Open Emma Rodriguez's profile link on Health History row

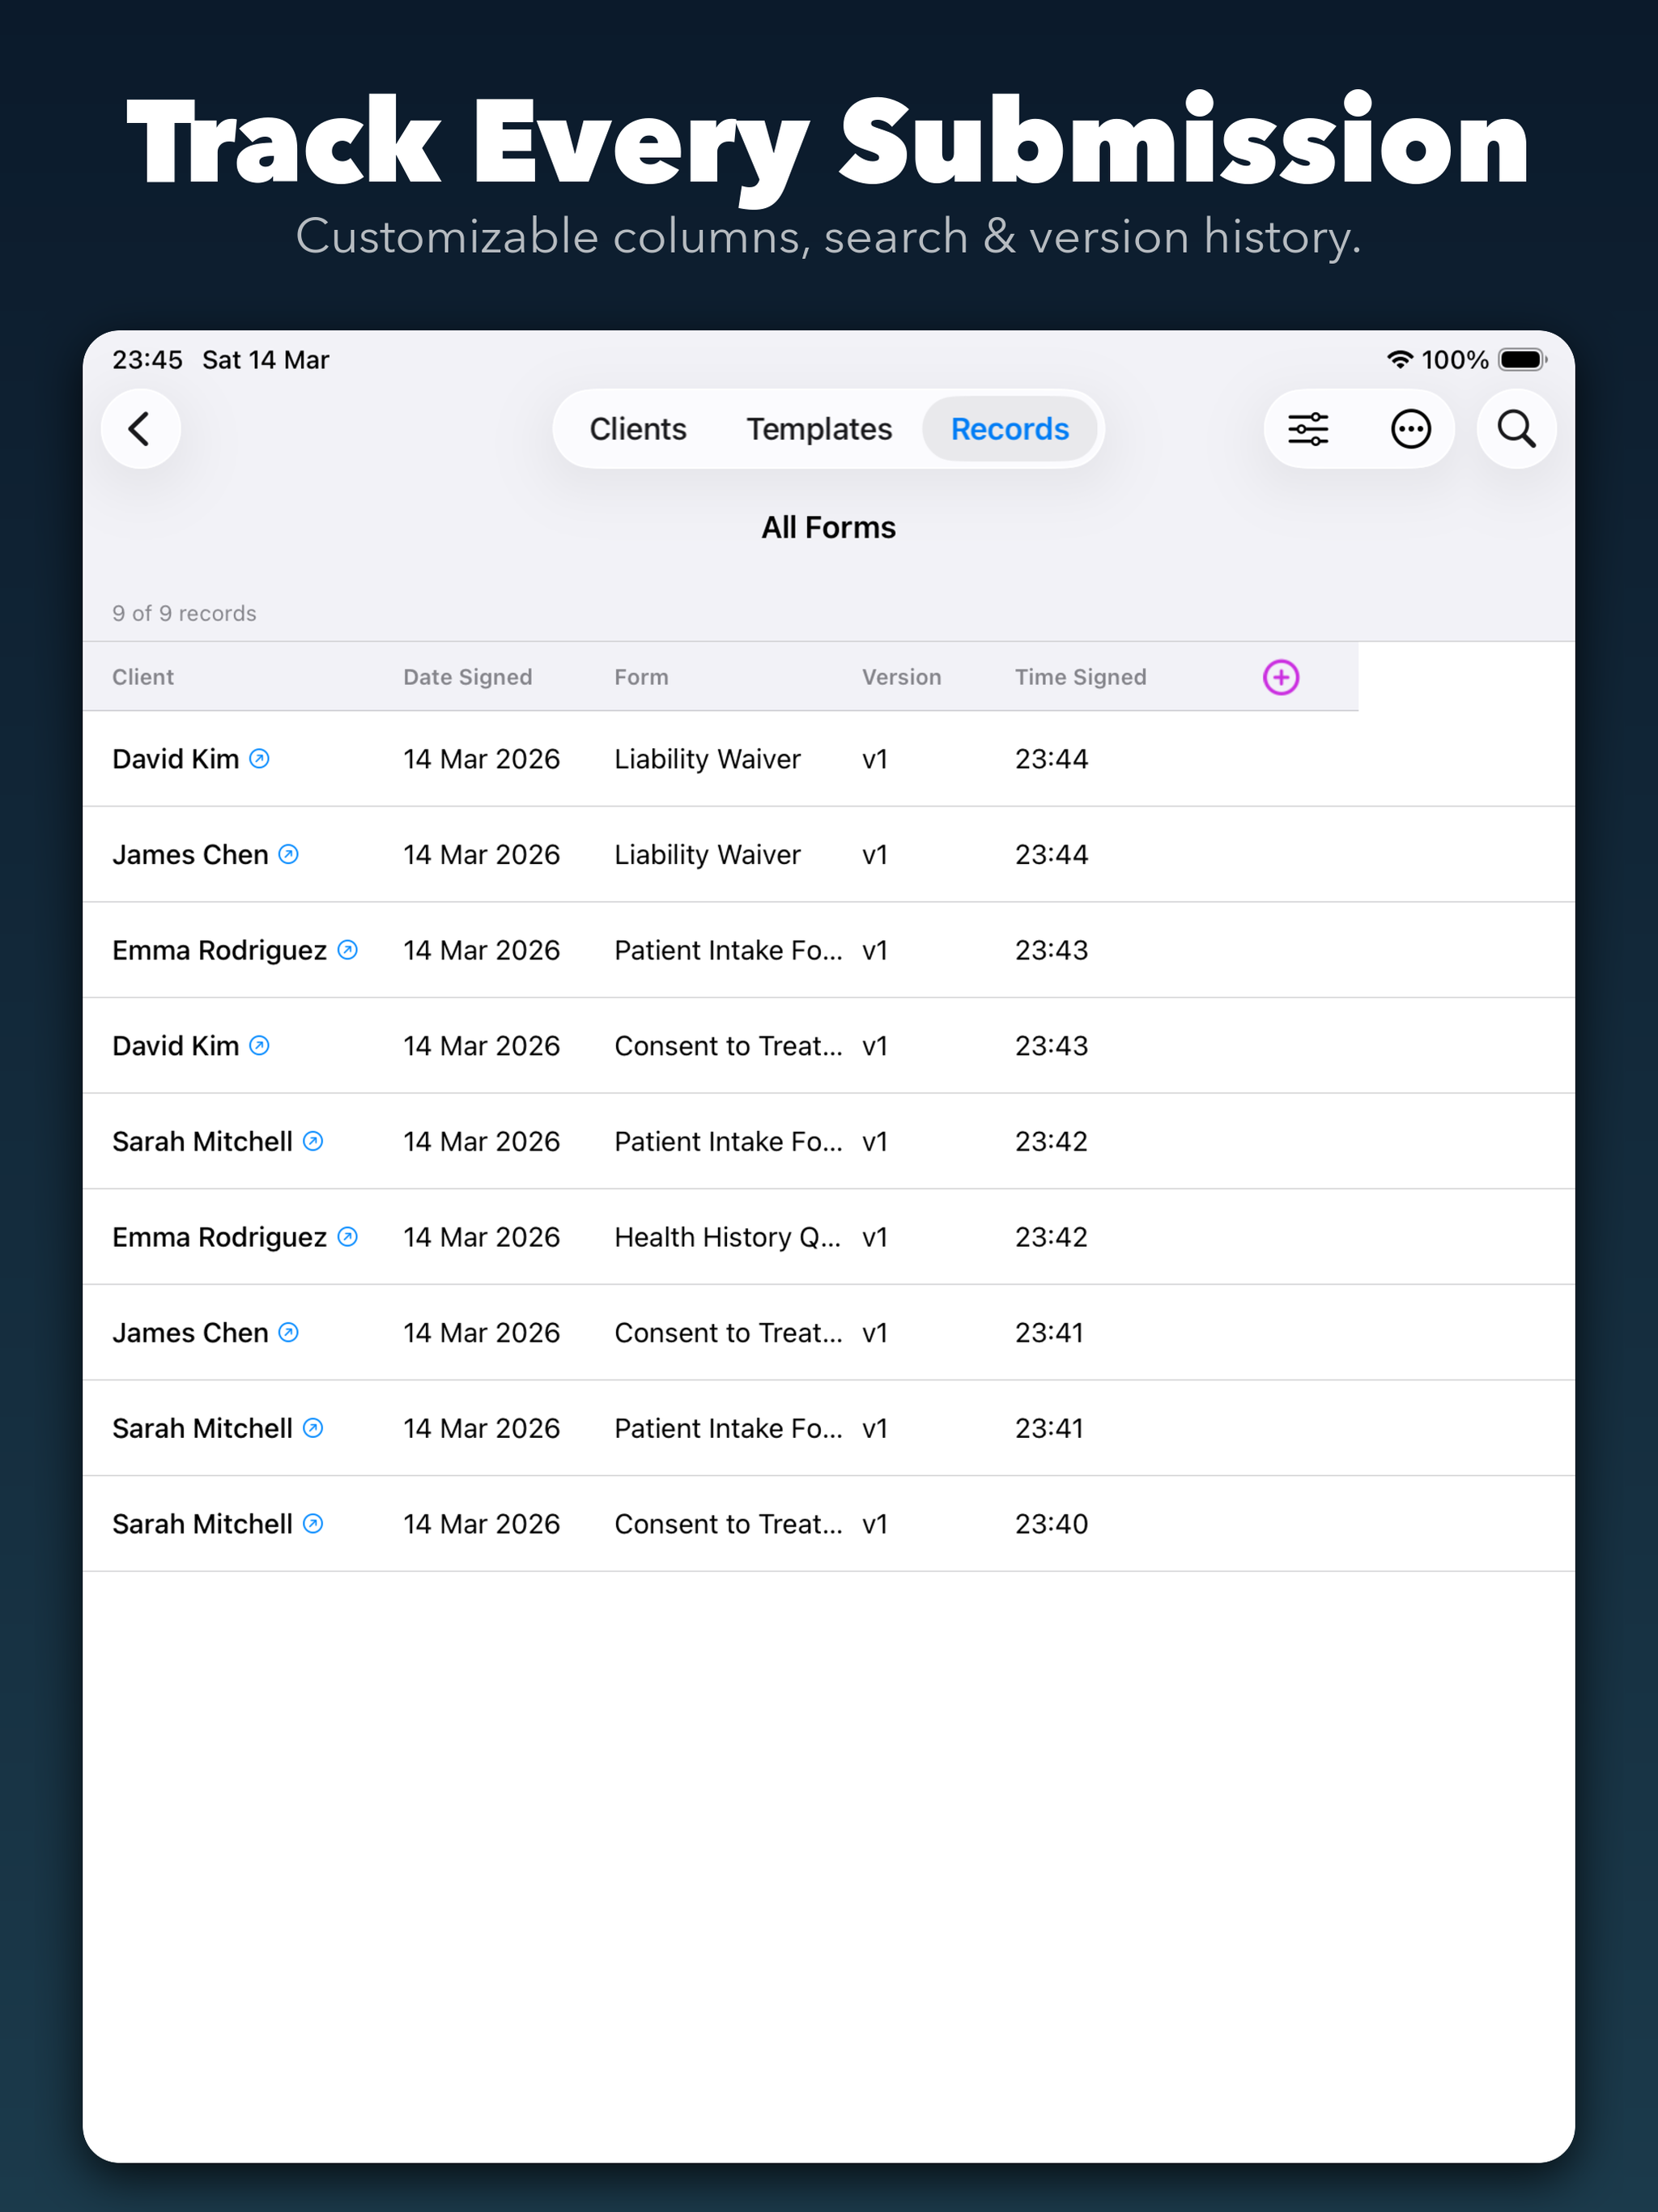point(347,1237)
